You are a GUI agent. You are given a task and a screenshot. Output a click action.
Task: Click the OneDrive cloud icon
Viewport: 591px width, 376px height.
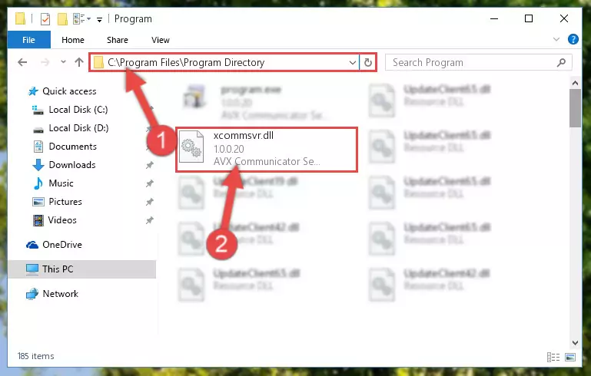(x=32, y=245)
